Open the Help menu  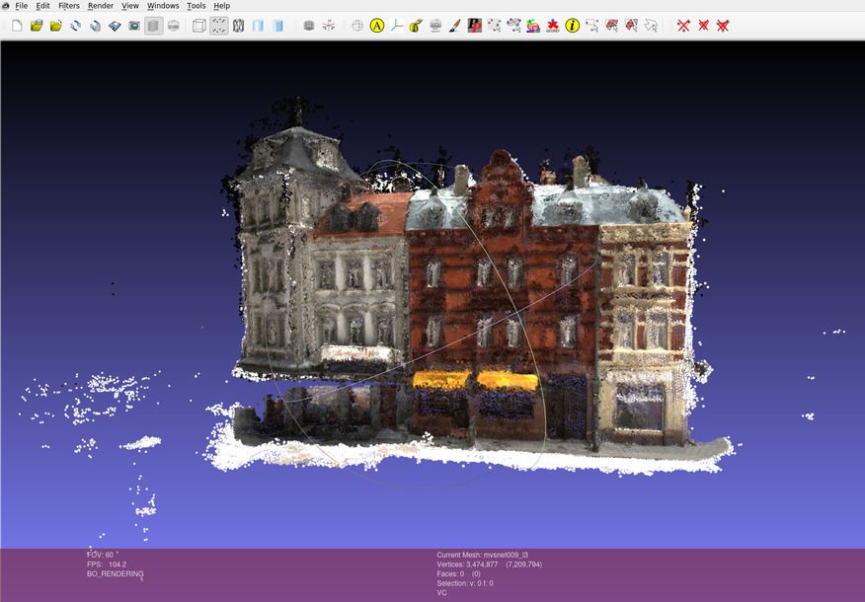221,6
